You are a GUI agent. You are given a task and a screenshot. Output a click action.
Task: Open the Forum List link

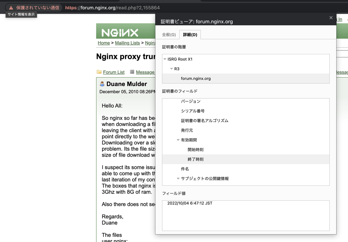pyautogui.click(x=114, y=72)
